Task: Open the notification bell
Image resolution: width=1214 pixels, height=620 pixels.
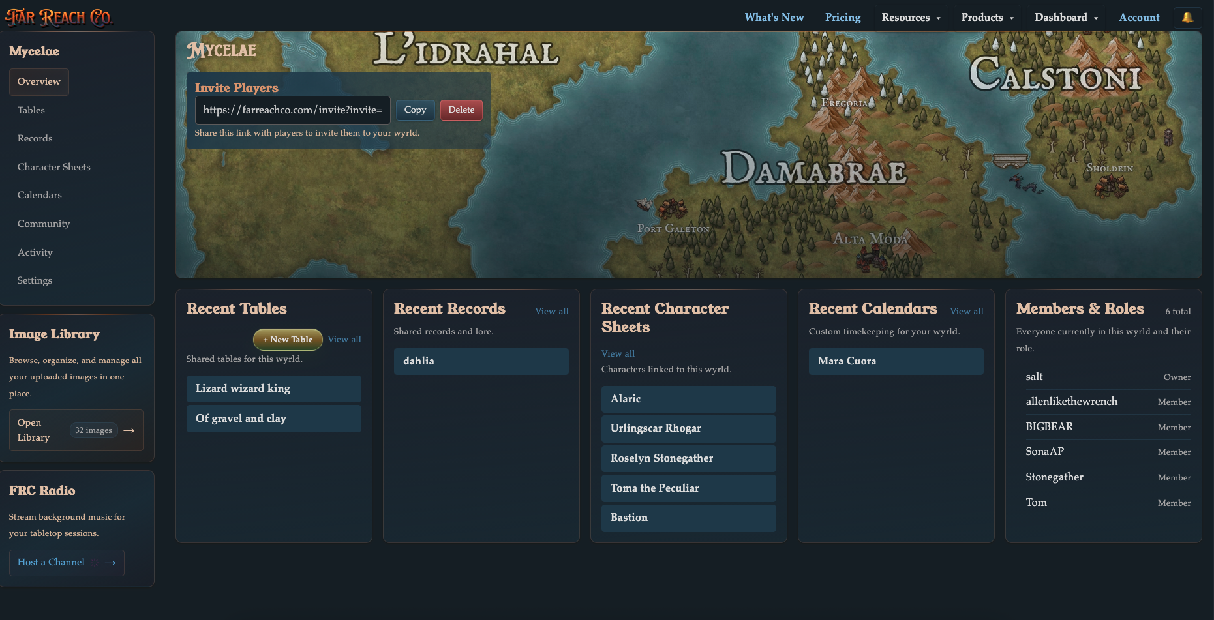Action: click(x=1187, y=18)
